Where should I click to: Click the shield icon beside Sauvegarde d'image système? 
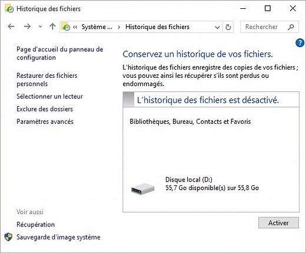(8, 237)
